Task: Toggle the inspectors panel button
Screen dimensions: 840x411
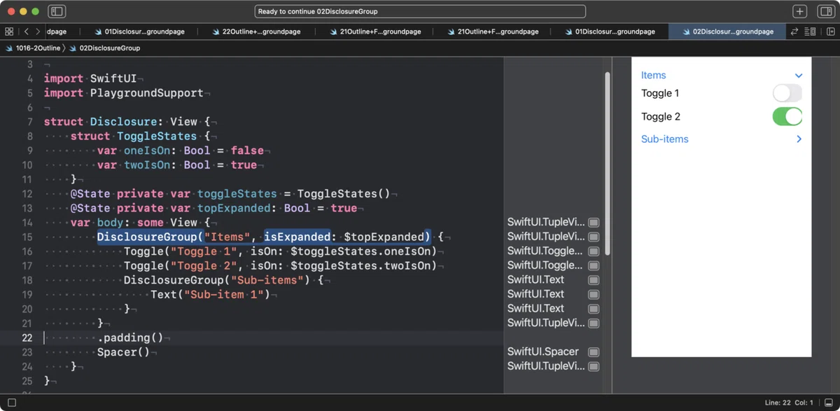Action: point(825,11)
